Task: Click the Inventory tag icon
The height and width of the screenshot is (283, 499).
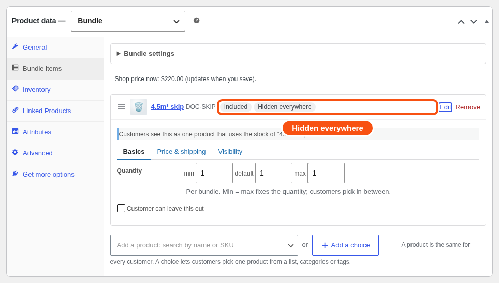Action: (15, 89)
